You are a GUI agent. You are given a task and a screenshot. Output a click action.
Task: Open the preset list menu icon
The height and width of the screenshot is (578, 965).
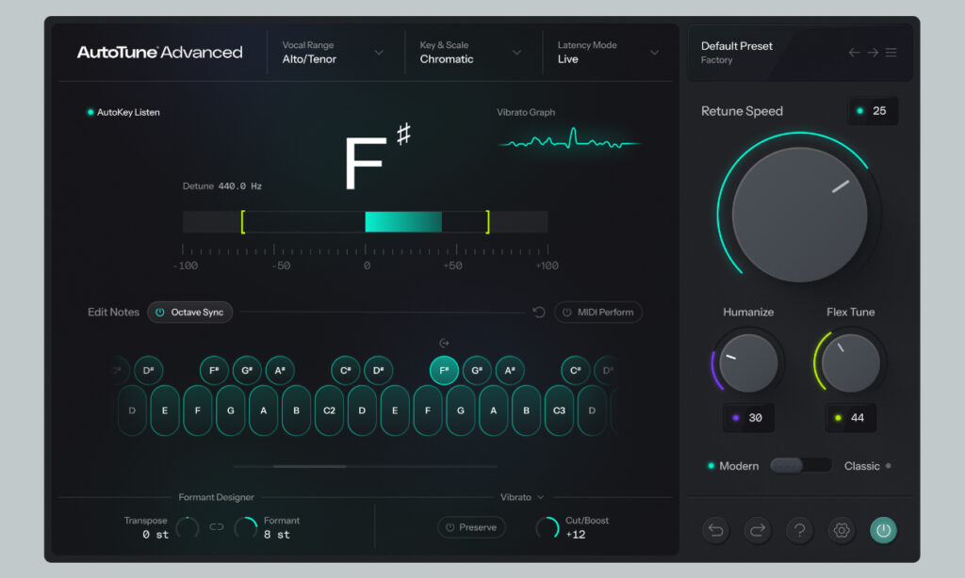pos(891,53)
